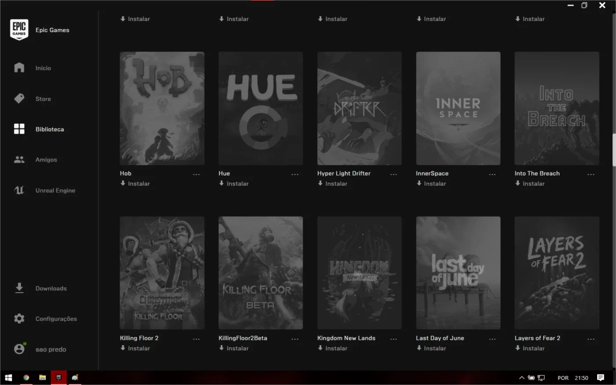Open more options for Hue
Image resolution: width=616 pixels, height=385 pixels.
[x=295, y=174]
